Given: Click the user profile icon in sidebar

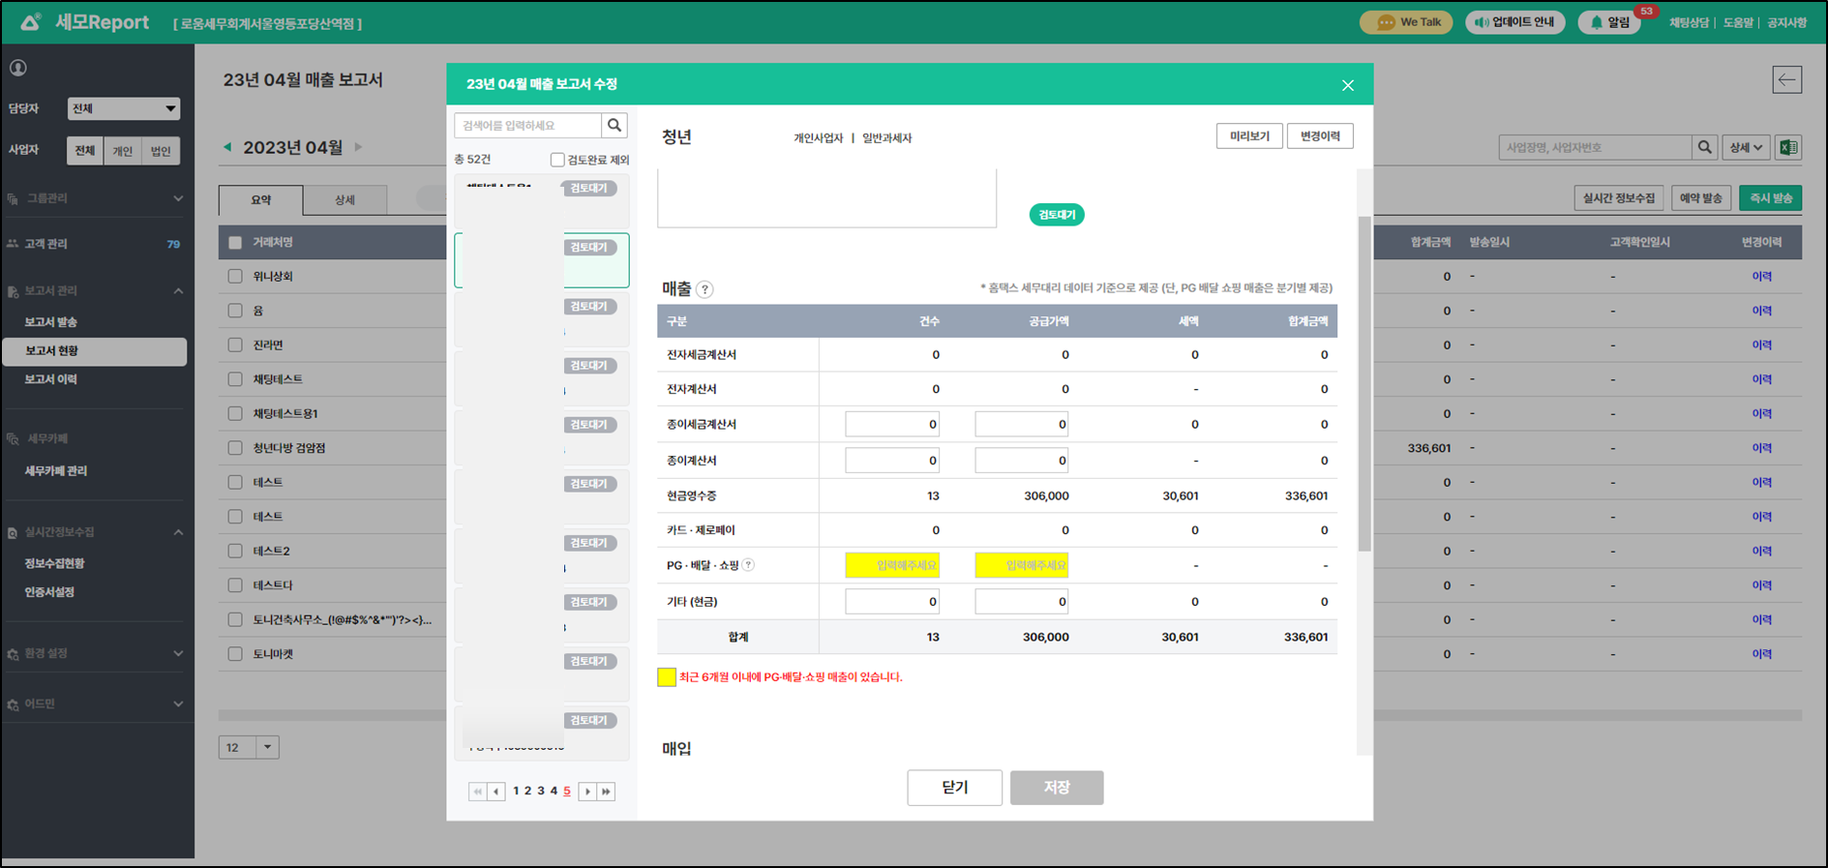Looking at the screenshot, I should 18,68.
